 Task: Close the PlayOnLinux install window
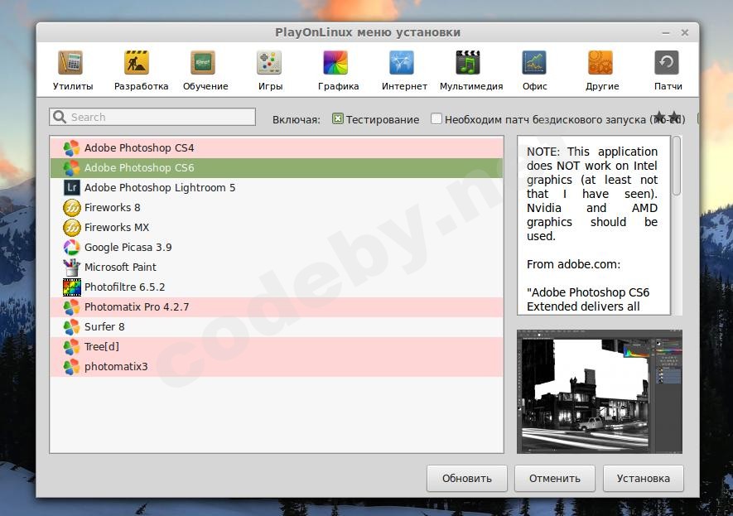(684, 33)
